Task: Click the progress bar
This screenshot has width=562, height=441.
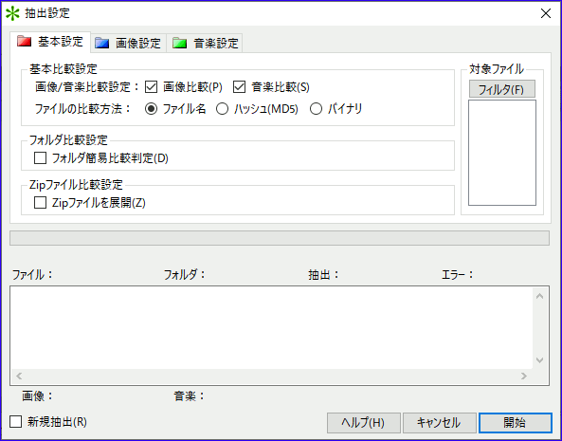Action: click(x=280, y=238)
